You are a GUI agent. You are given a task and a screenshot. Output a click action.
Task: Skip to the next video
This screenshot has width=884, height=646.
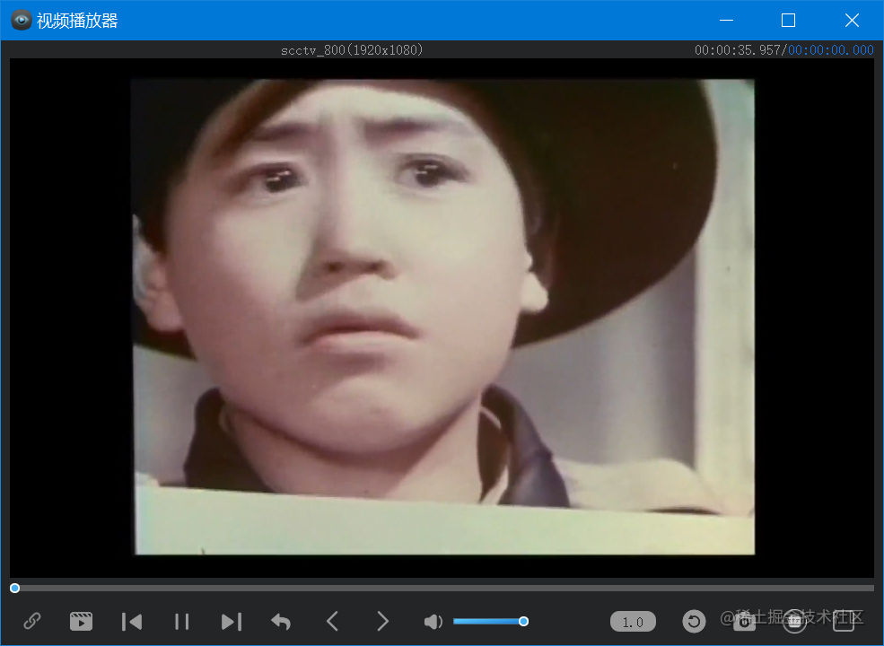[x=232, y=622]
